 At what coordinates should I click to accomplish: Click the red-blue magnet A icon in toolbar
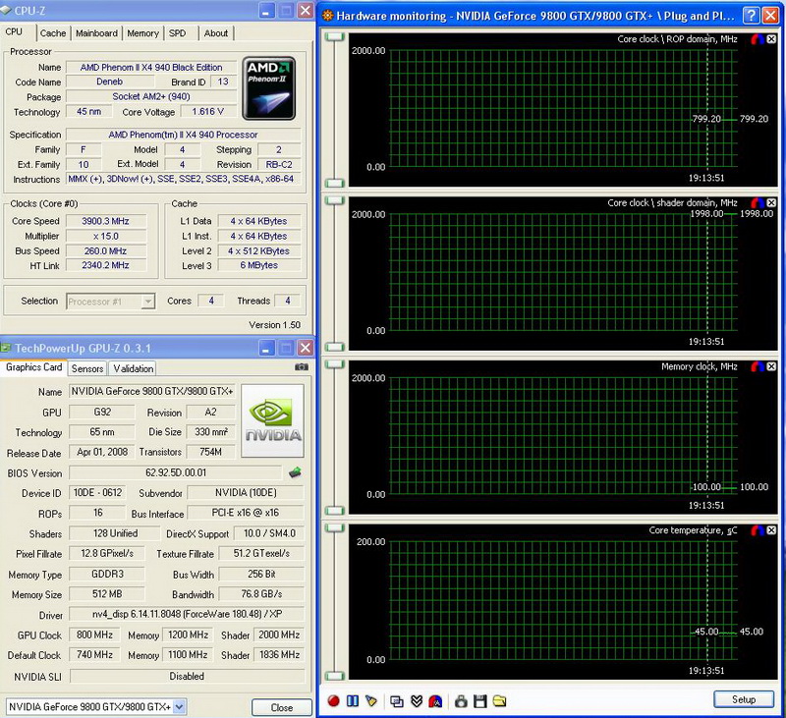pyautogui.click(x=435, y=701)
